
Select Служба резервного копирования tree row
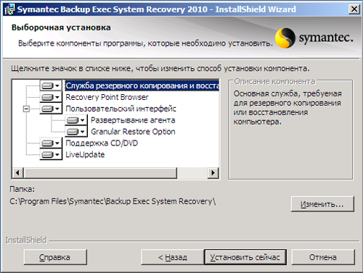[142, 85]
